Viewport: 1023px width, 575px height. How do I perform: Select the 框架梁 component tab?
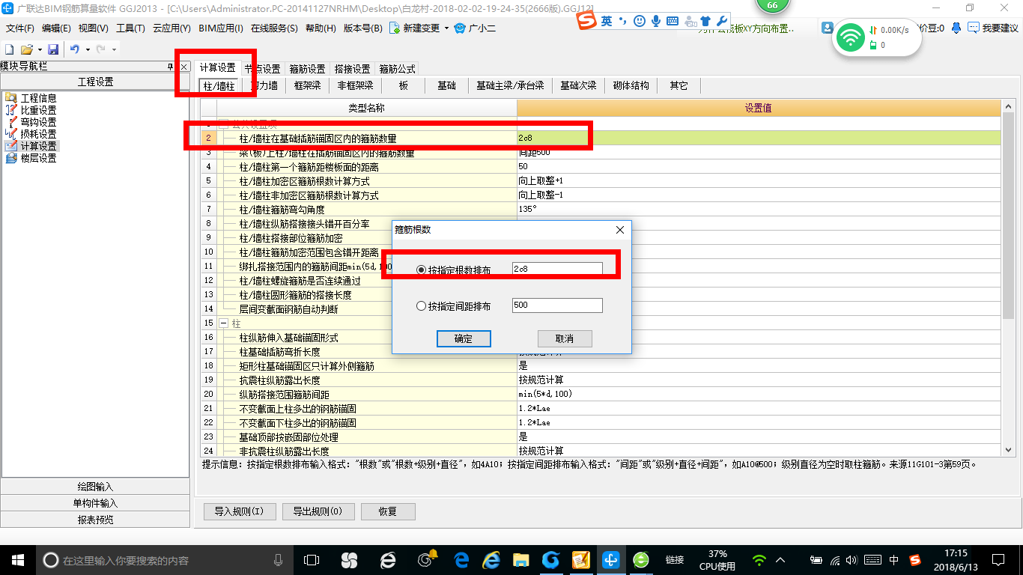click(307, 86)
